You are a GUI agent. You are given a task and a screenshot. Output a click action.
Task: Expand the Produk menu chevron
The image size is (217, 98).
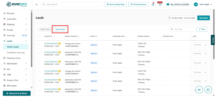point(26,30)
